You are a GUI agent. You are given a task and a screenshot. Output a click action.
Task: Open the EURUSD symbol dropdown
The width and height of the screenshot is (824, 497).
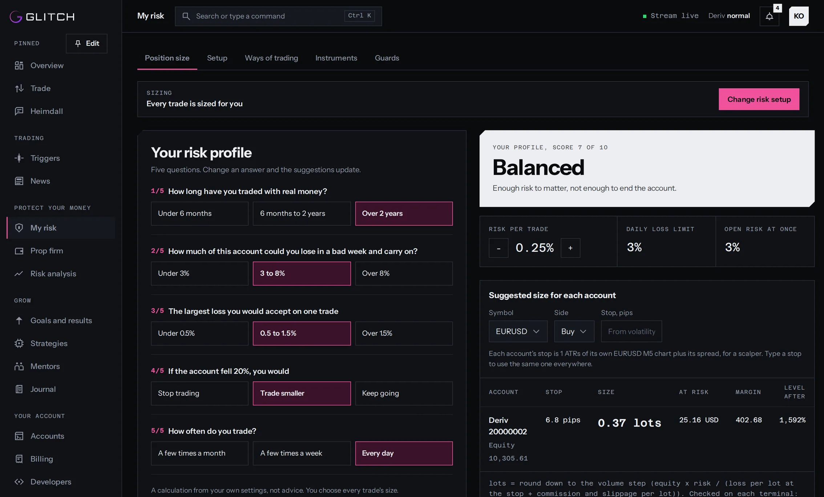(x=518, y=331)
